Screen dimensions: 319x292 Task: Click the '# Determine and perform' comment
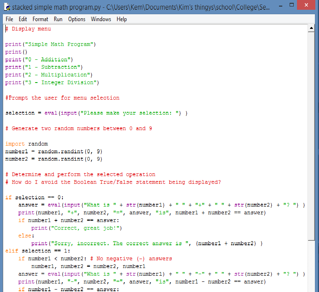(x=80, y=174)
